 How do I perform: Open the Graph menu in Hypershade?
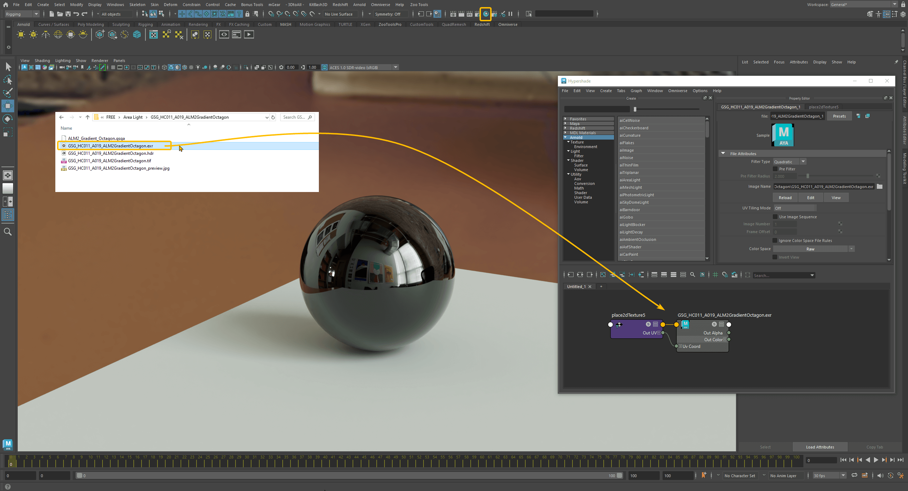point(636,91)
